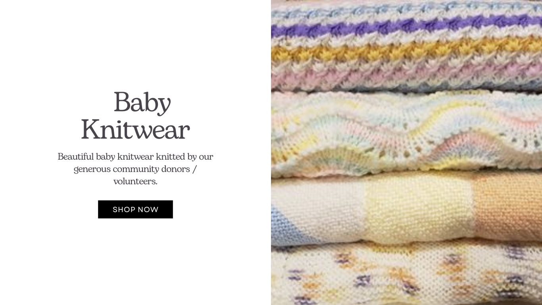Click the SHOP NOW button
This screenshot has width=542, height=305.
click(x=135, y=209)
